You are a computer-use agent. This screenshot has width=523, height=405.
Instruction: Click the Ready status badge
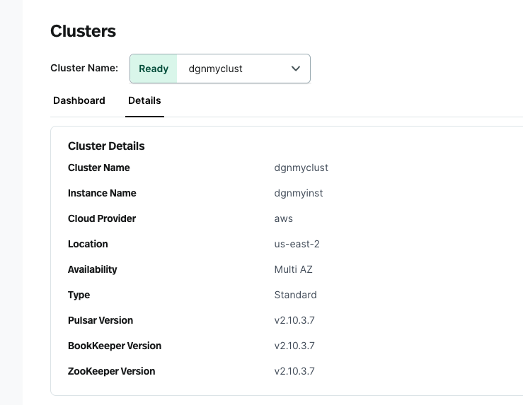click(154, 69)
